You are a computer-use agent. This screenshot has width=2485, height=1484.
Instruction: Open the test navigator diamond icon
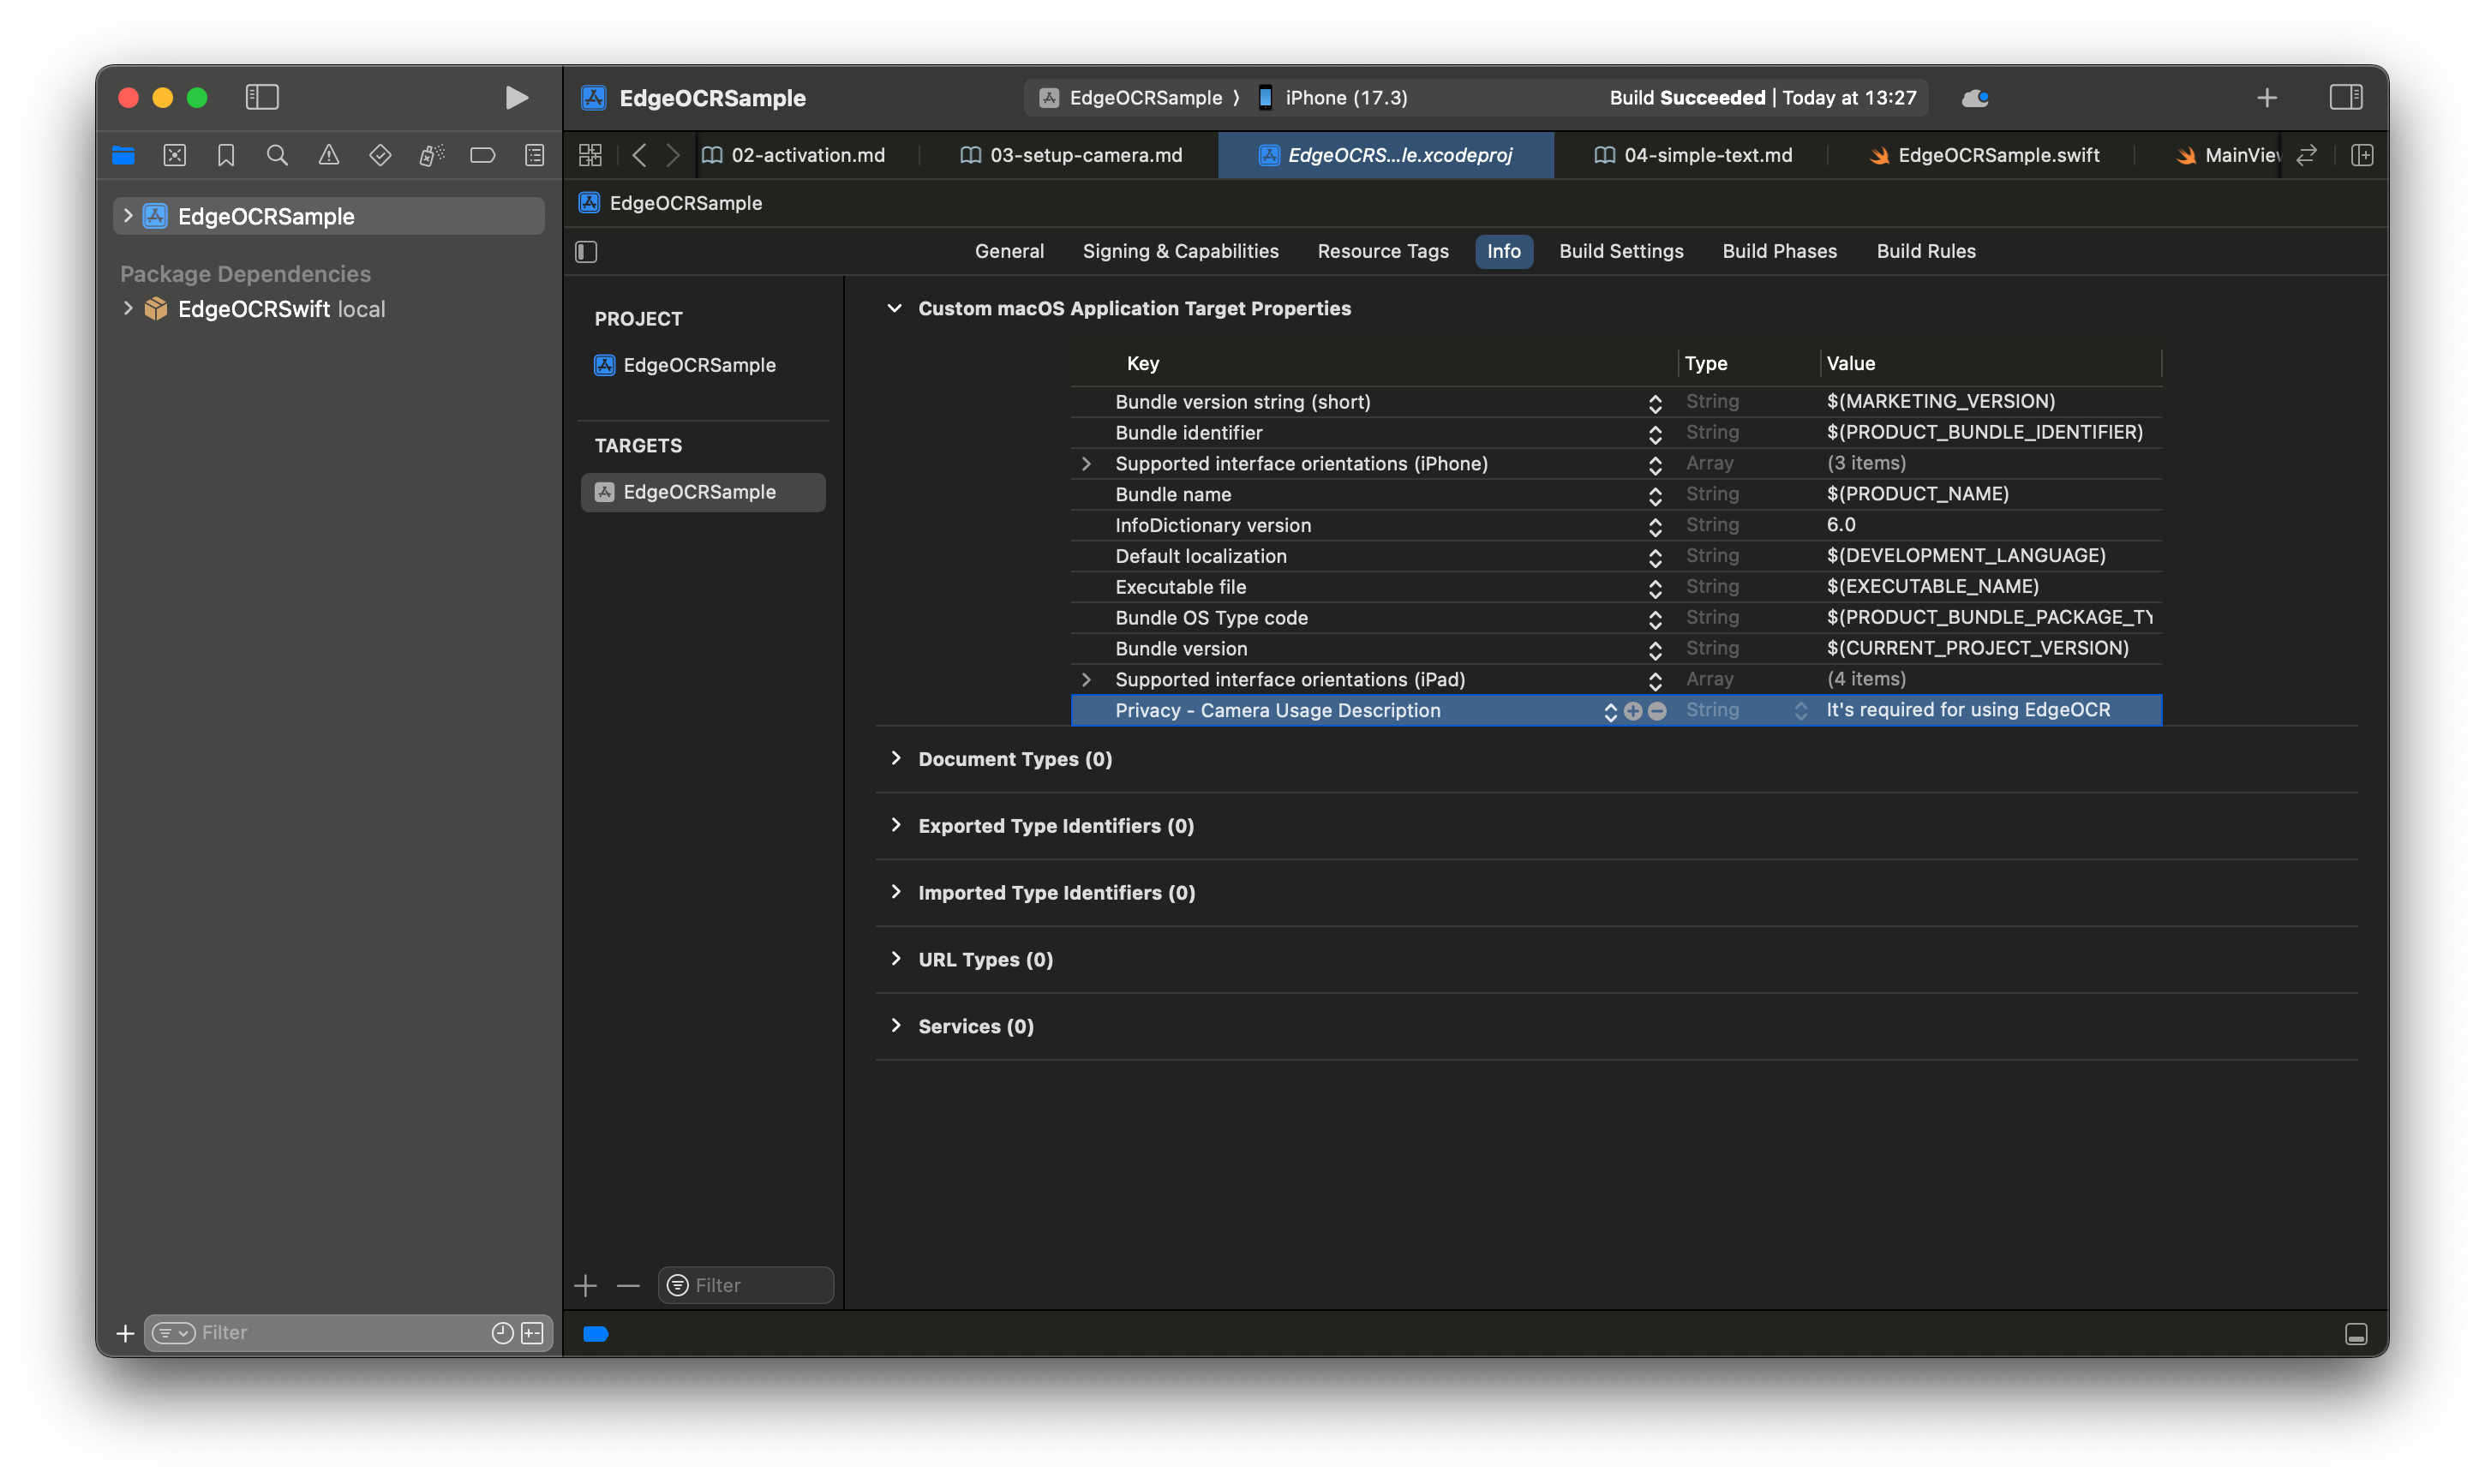coord(380,155)
